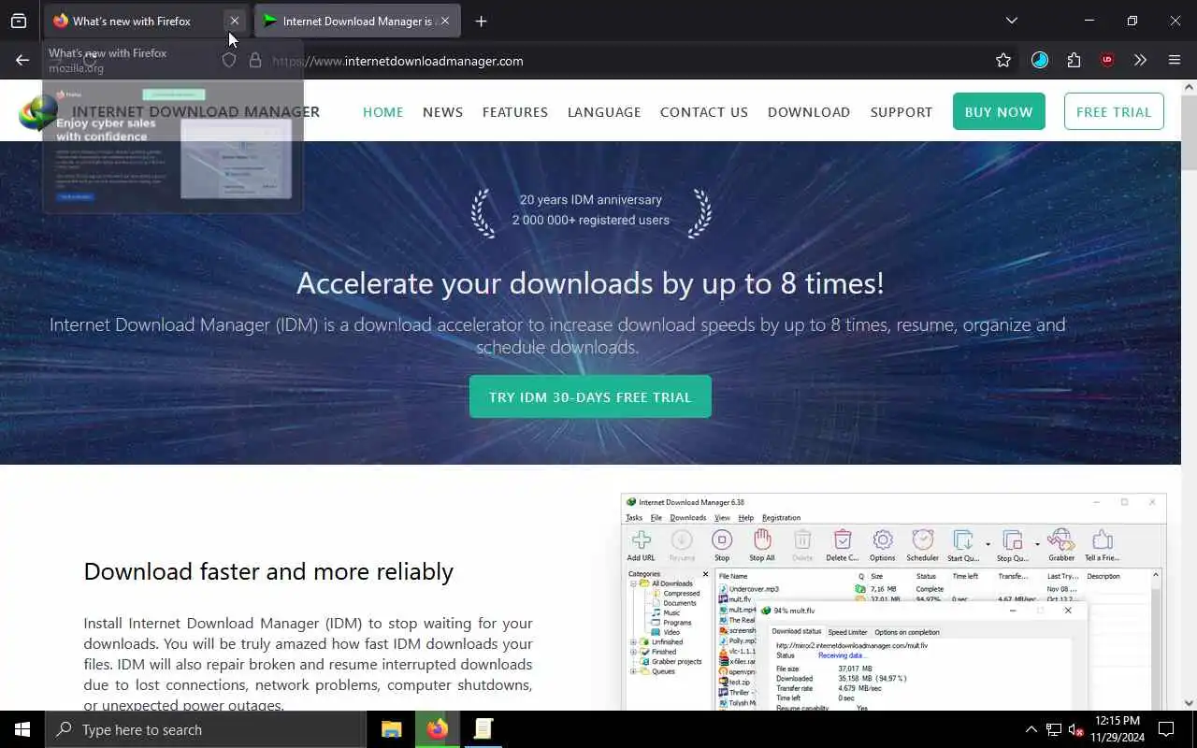Open File Explorer from the taskbar
This screenshot has width=1197, height=748.
point(391,729)
